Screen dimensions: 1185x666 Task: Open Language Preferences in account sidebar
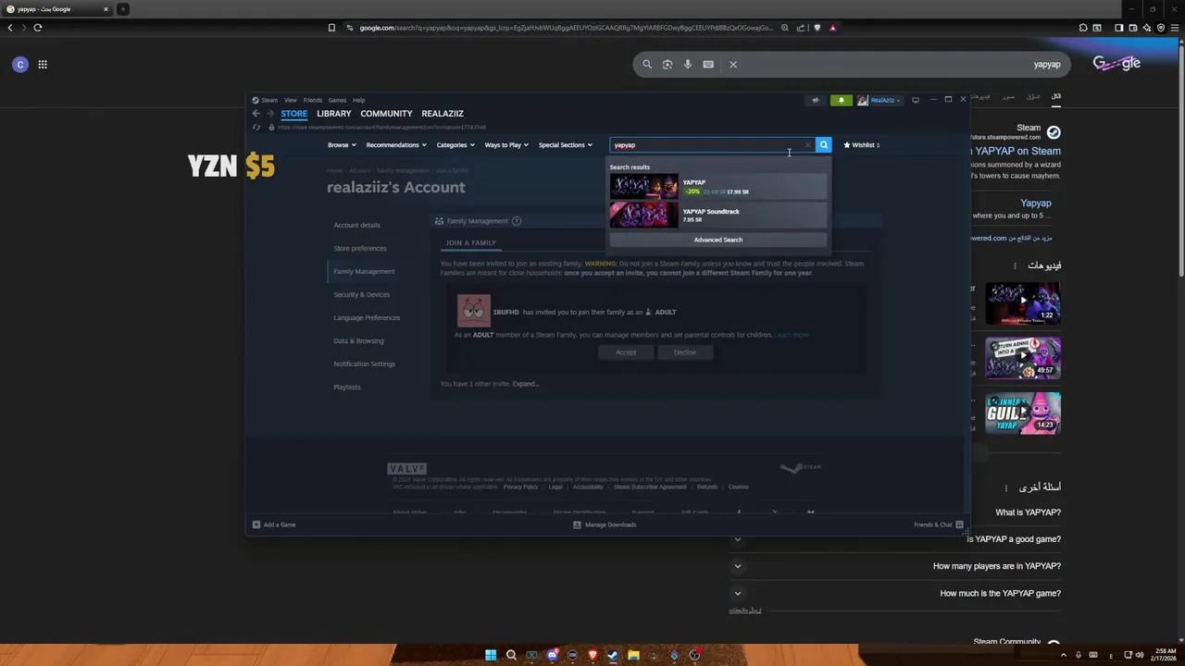click(367, 317)
